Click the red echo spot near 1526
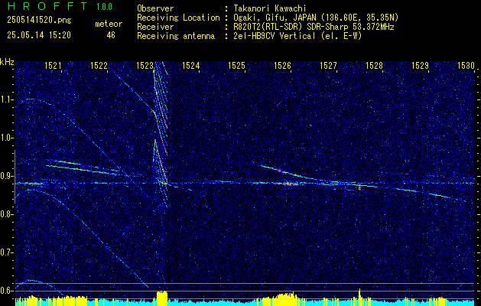This screenshot has height=306, width=481. tap(288, 184)
